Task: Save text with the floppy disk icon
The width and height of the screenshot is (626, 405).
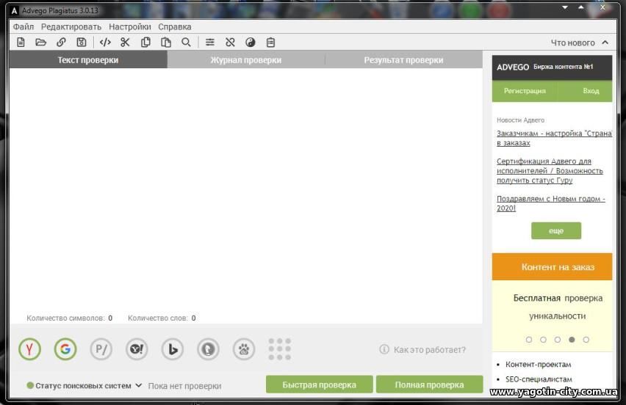Action: tap(82, 43)
